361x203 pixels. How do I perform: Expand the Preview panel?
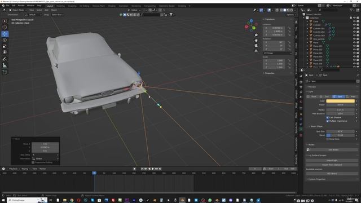click(311, 87)
